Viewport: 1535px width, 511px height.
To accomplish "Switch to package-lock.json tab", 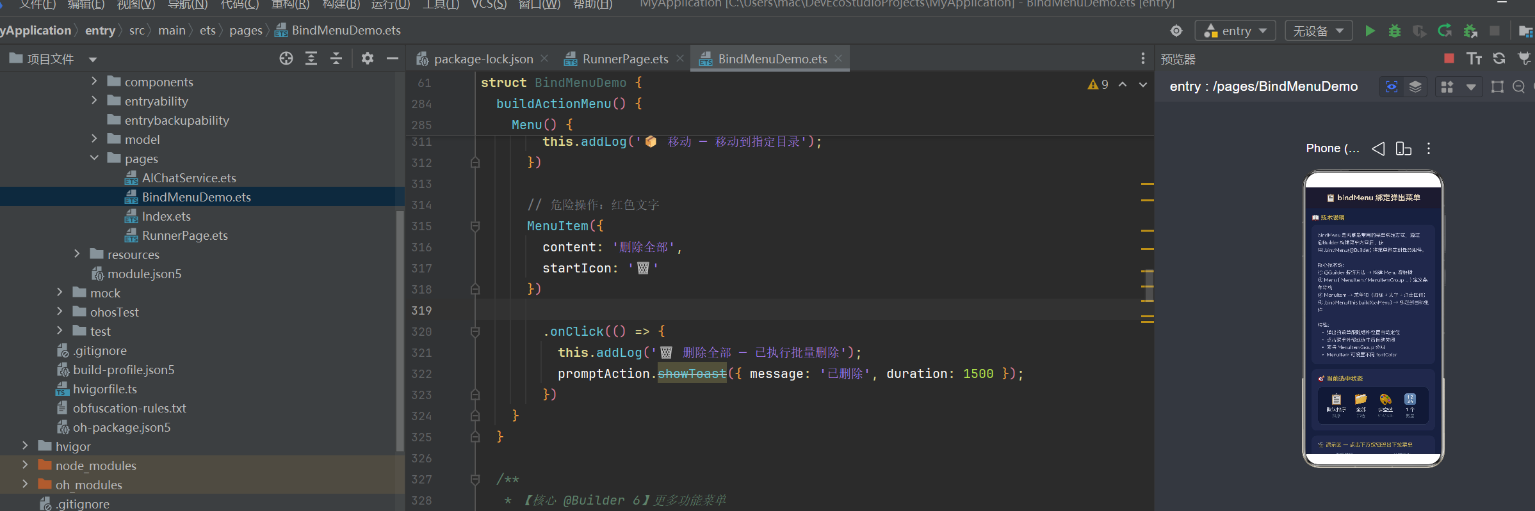I will click(x=483, y=59).
